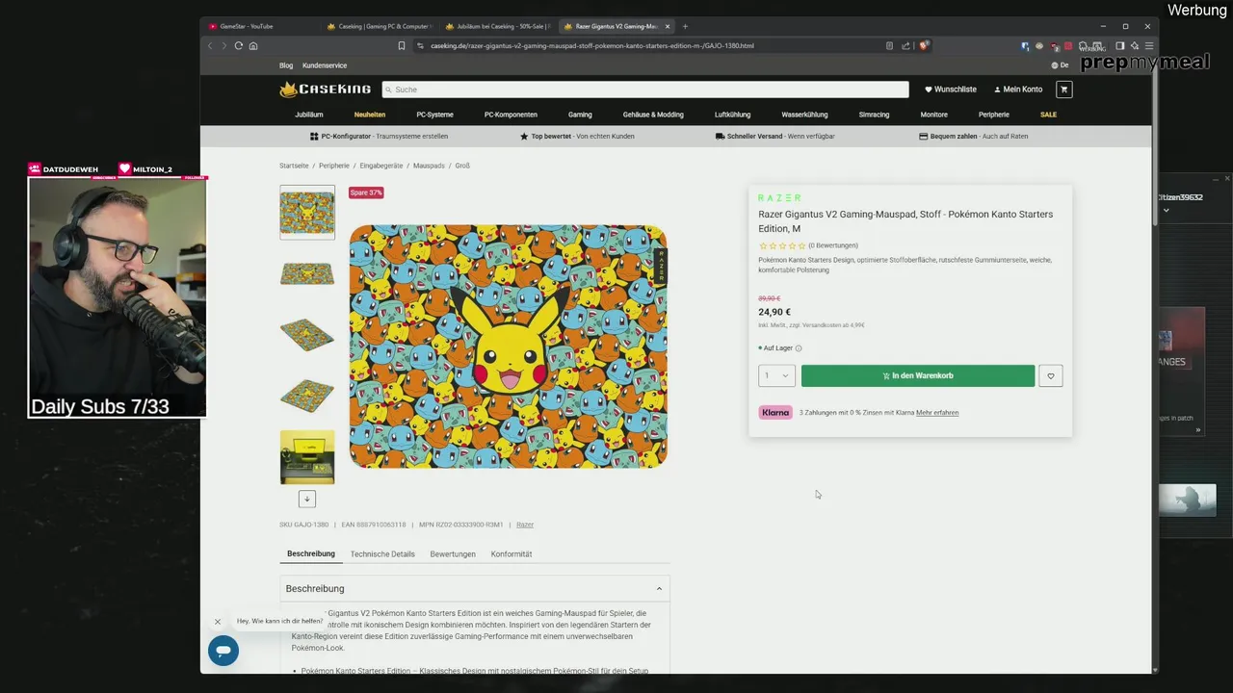This screenshot has height=693, width=1233.
Task: Go to Mauspads breadcrumb
Action: tap(429, 166)
